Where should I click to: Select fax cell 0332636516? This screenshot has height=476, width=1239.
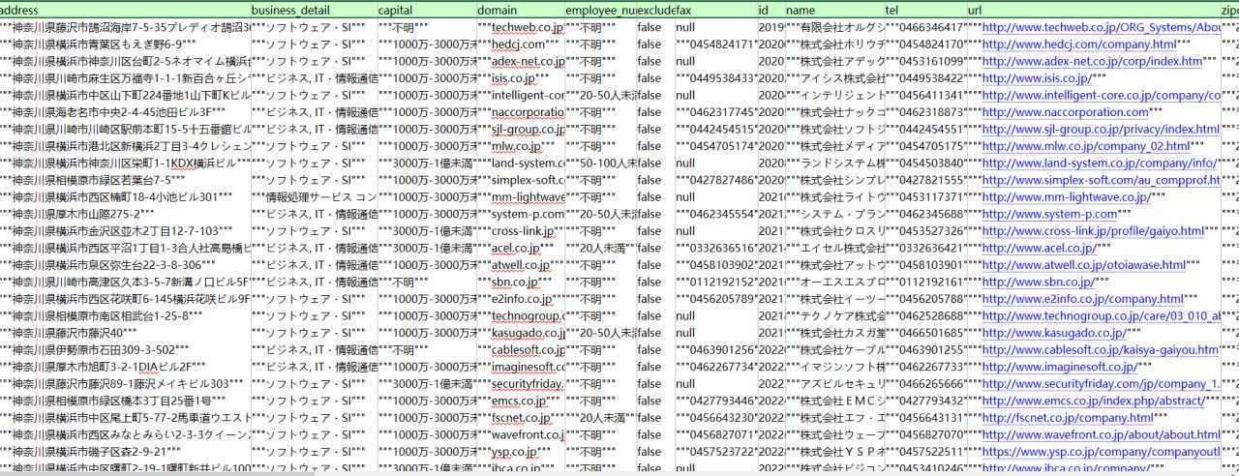click(714, 248)
